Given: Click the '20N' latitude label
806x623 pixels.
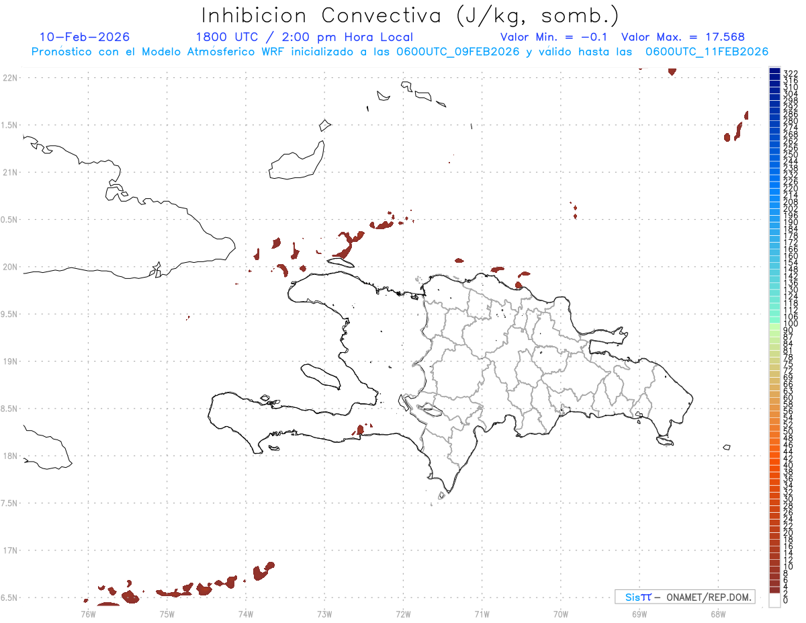Looking at the screenshot, I should (10, 267).
